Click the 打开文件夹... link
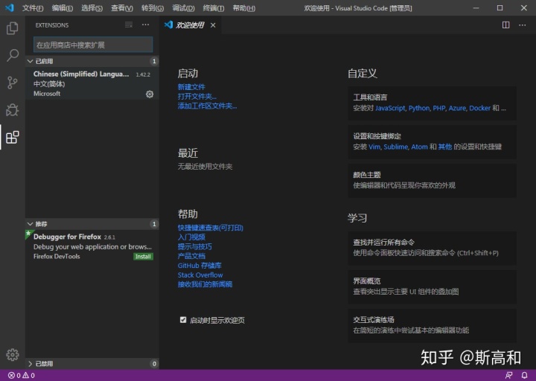 (x=197, y=96)
